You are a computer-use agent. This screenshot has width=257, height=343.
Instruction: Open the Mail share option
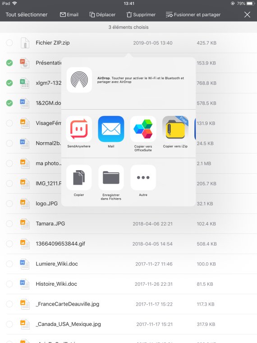111,129
